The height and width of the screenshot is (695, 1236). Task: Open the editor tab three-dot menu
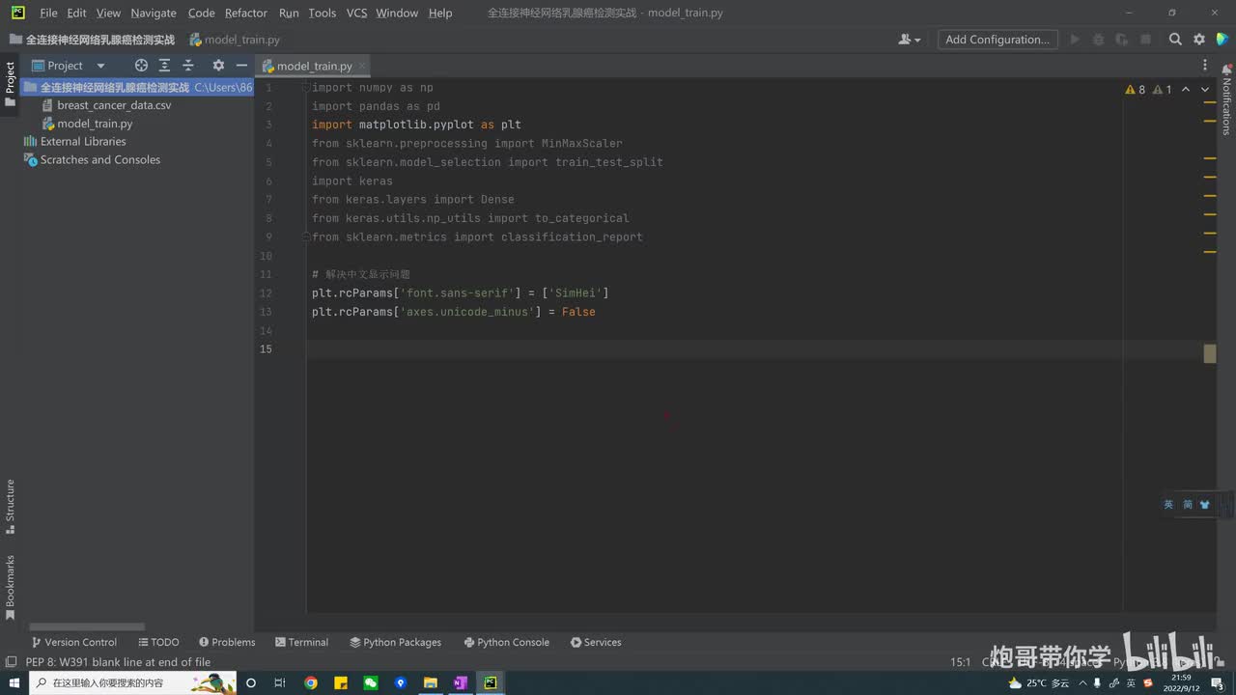[x=1205, y=66]
